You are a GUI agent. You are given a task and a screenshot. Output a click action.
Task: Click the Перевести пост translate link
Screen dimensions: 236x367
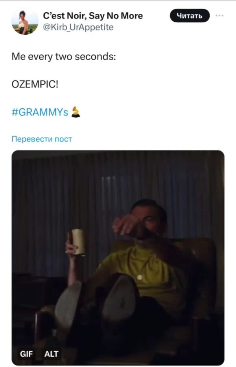(42, 139)
